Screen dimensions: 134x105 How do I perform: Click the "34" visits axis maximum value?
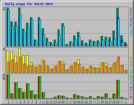click(4, 49)
